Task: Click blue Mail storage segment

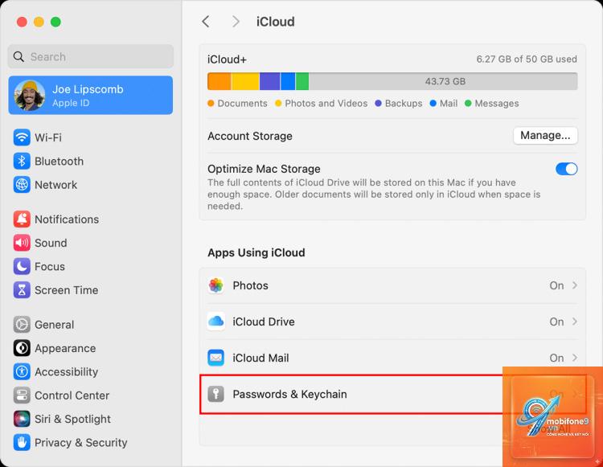Action: [288, 81]
